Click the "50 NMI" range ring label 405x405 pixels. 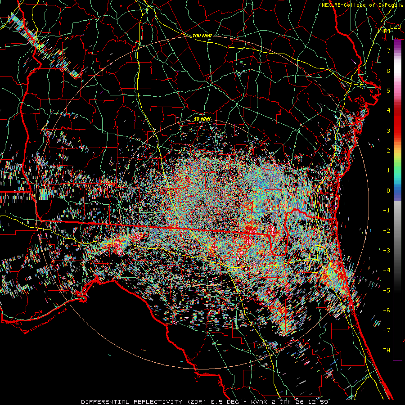[202, 119]
